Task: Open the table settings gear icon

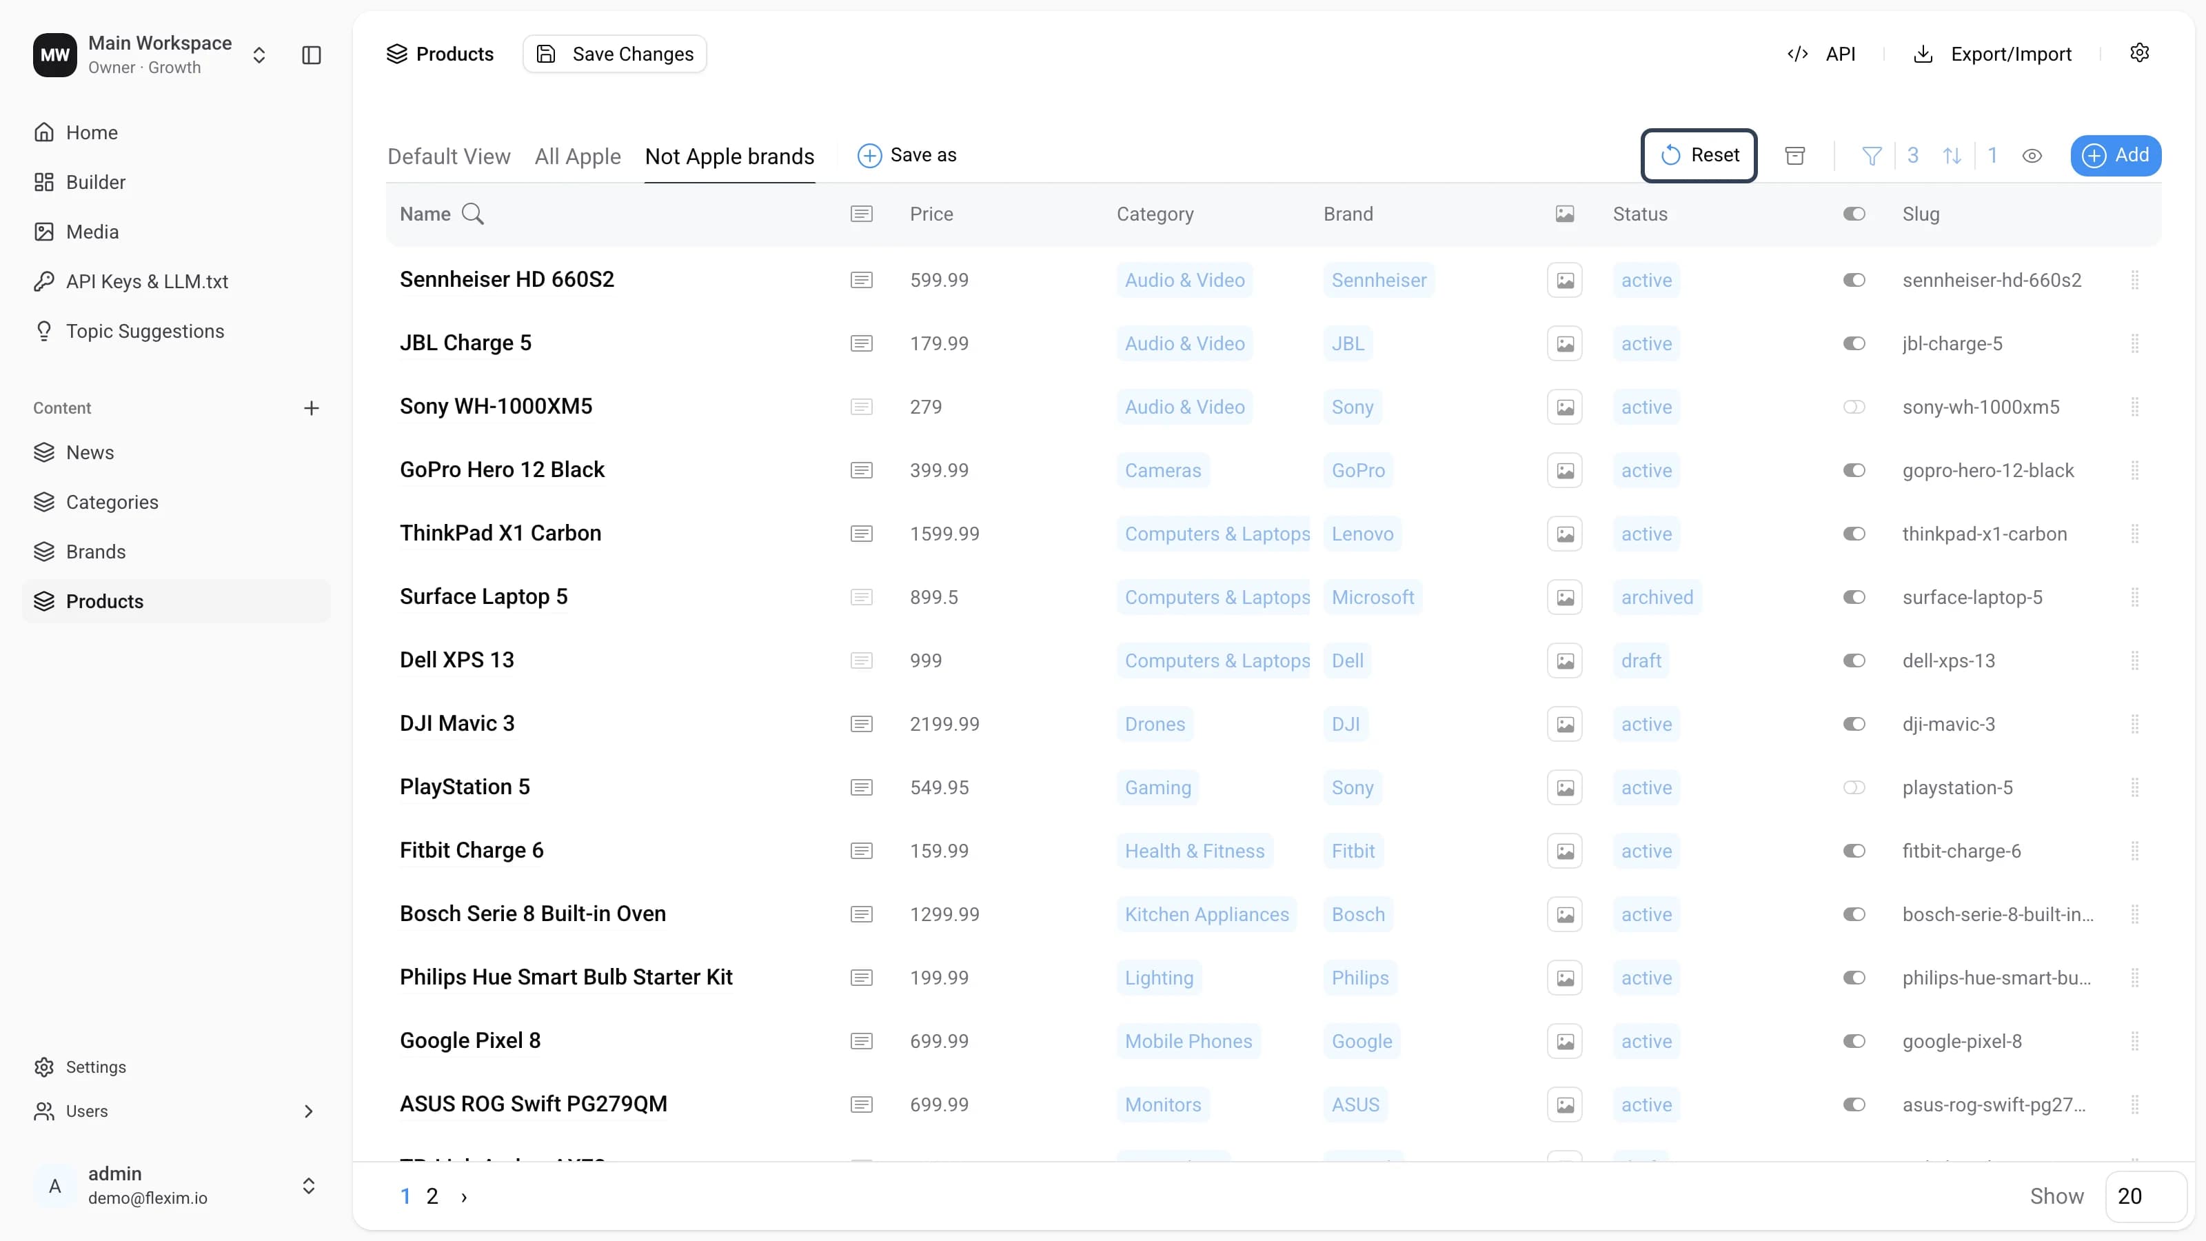Action: click(x=2139, y=53)
